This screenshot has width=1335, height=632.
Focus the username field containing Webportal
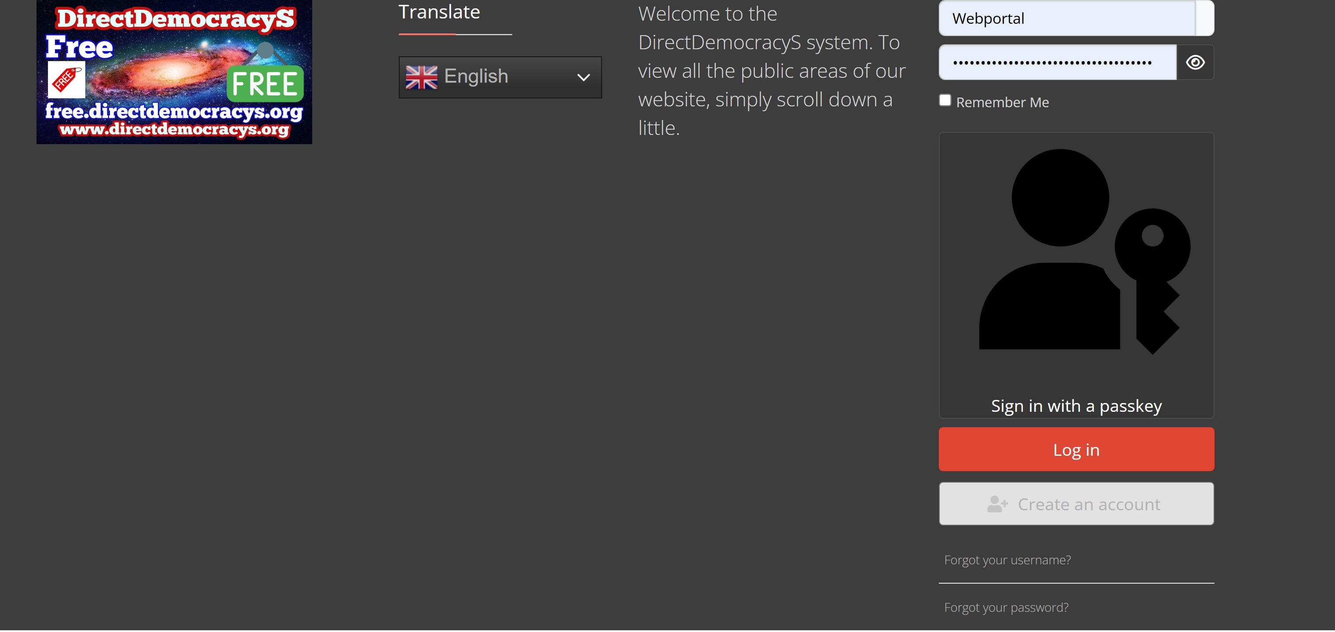coord(1067,18)
